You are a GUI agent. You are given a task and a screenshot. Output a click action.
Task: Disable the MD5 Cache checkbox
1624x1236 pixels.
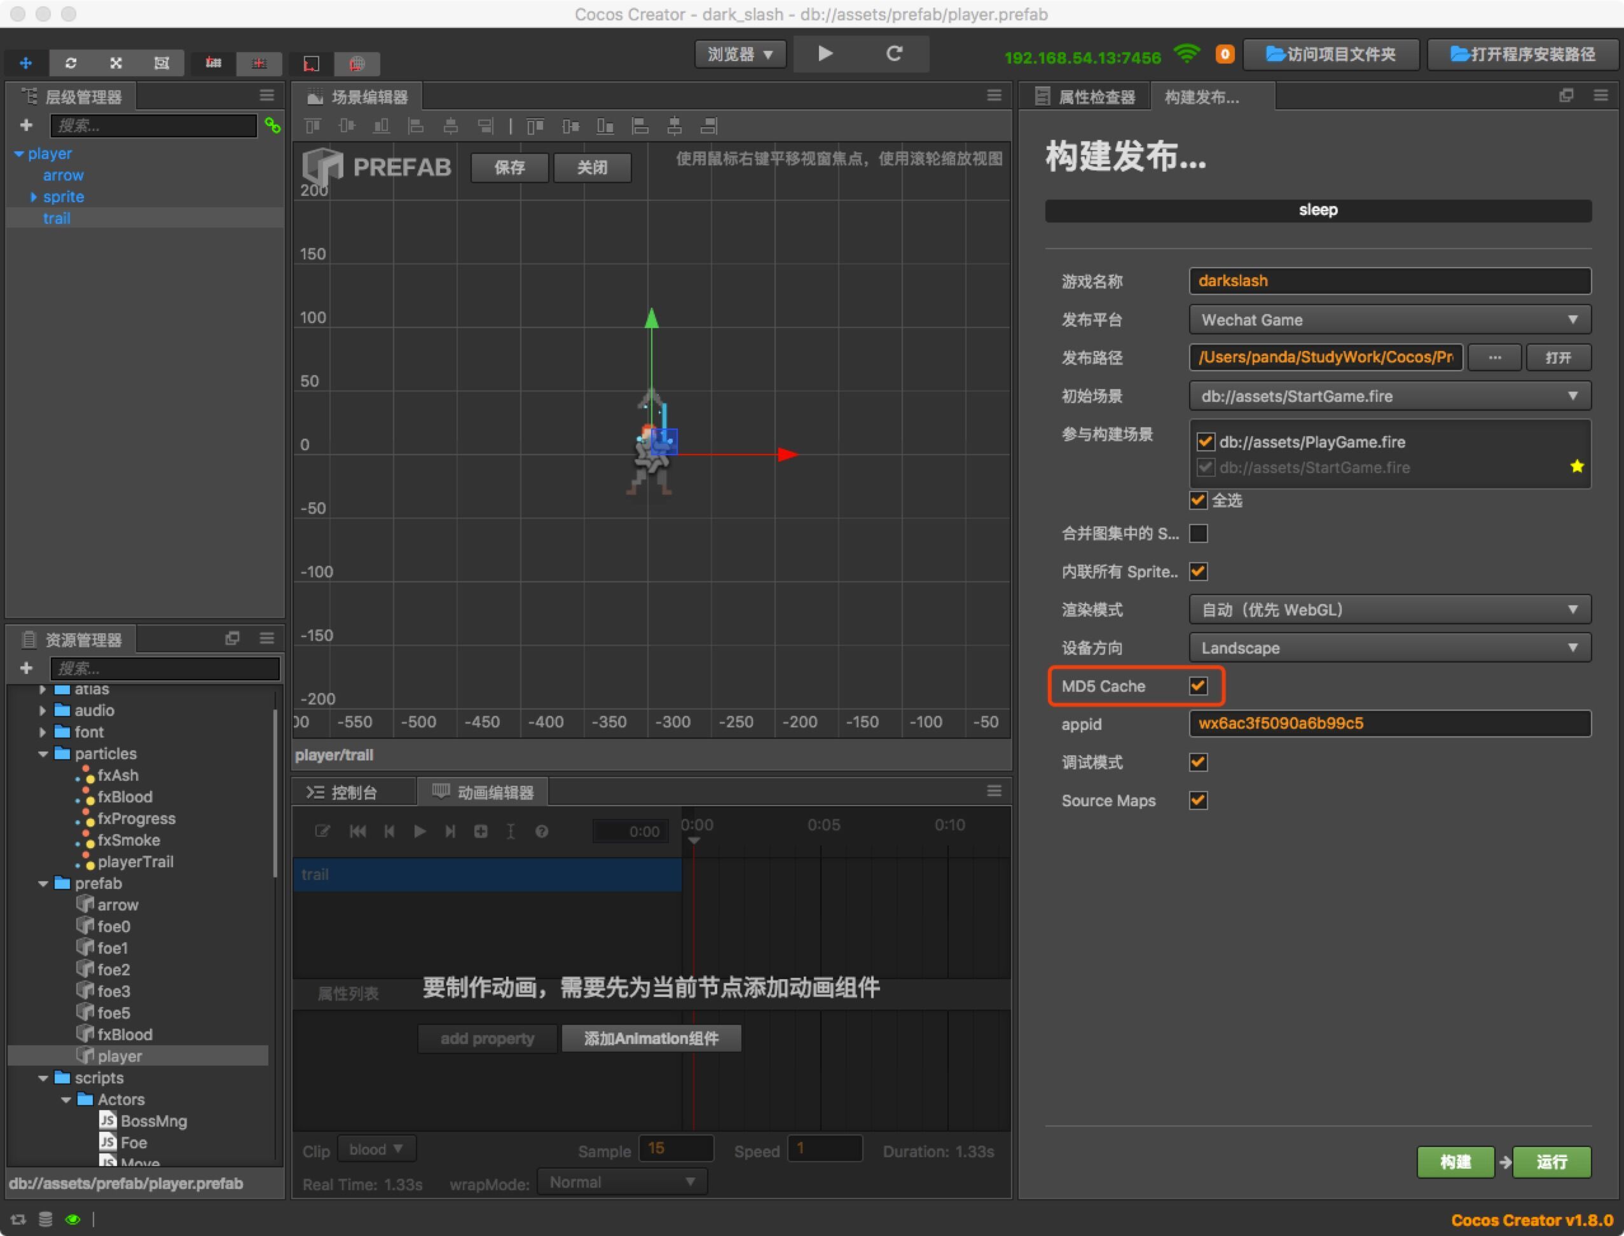tap(1198, 685)
